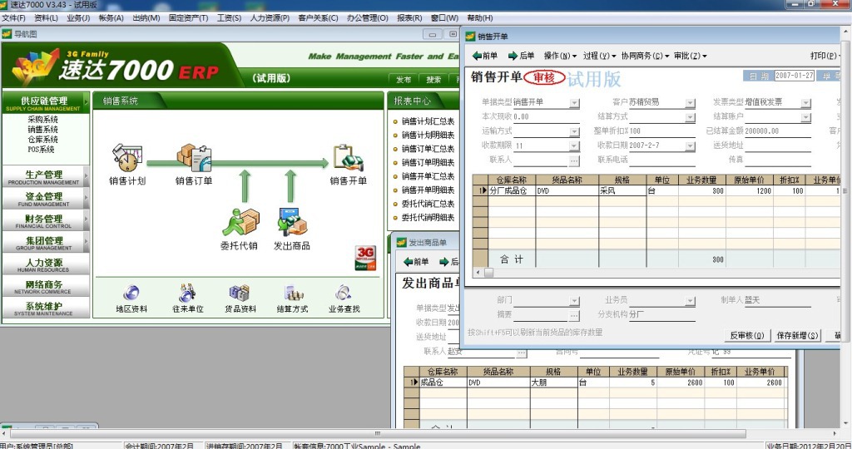Click the 整单折扣% field showing 100
Image resolution: width=852 pixels, height=449 pixels.
661,131
